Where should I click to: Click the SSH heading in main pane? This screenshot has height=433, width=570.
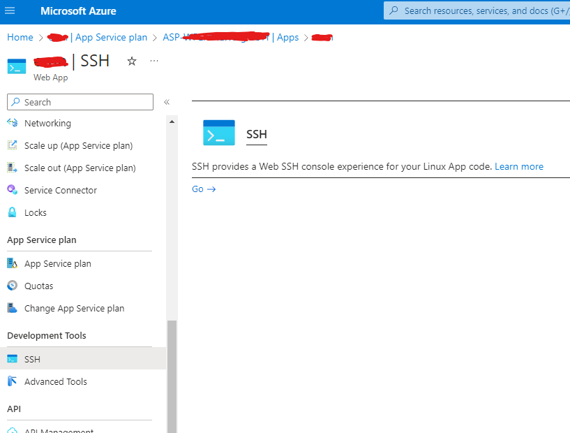[257, 134]
